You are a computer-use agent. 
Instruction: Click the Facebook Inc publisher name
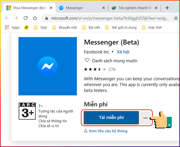point(97,52)
